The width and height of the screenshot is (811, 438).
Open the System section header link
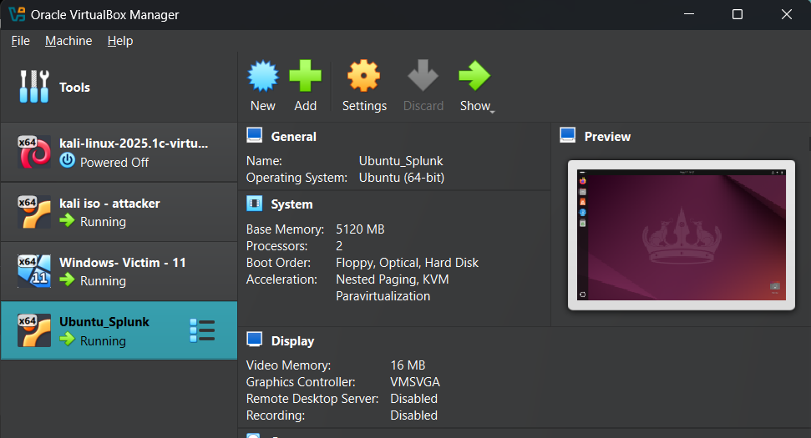pyautogui.click(x=292, y=204)
